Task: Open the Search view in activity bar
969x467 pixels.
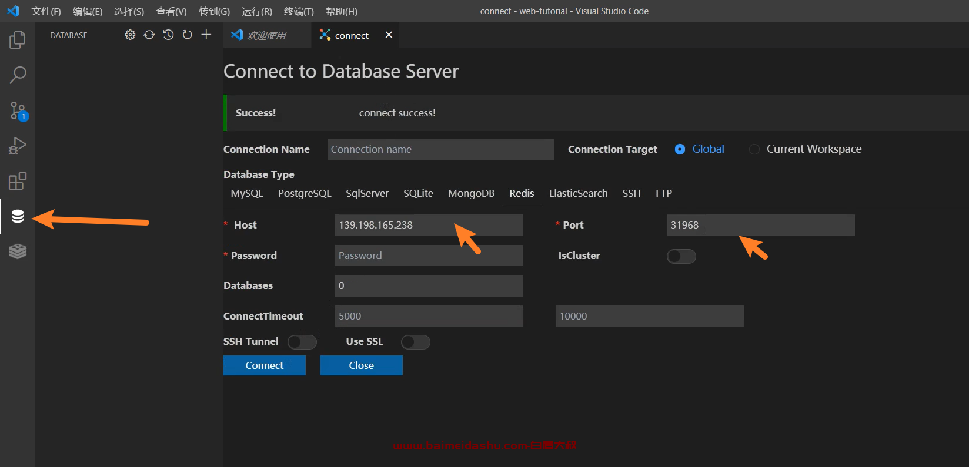Action: 18,75
